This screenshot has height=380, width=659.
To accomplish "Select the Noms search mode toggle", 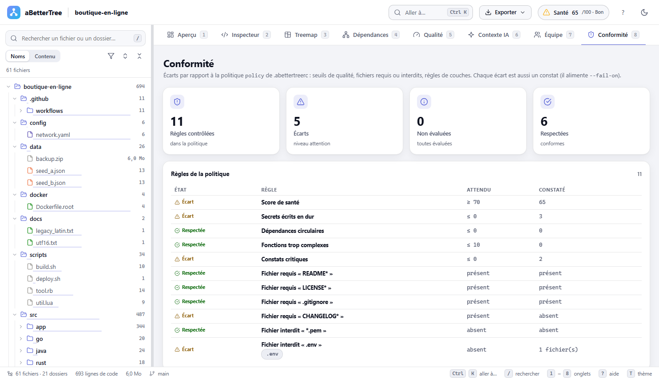I will click(x=18, y=56).
